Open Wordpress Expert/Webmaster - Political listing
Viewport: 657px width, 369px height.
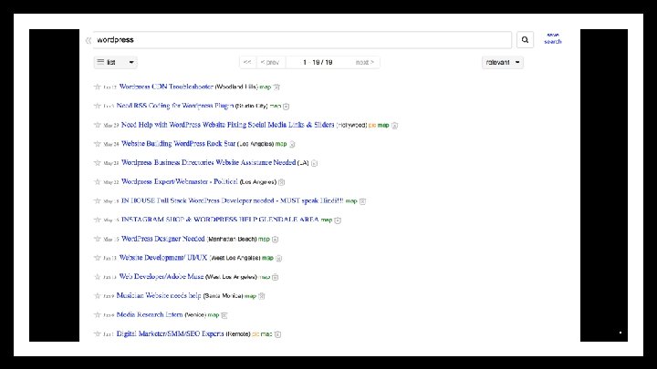180,181
